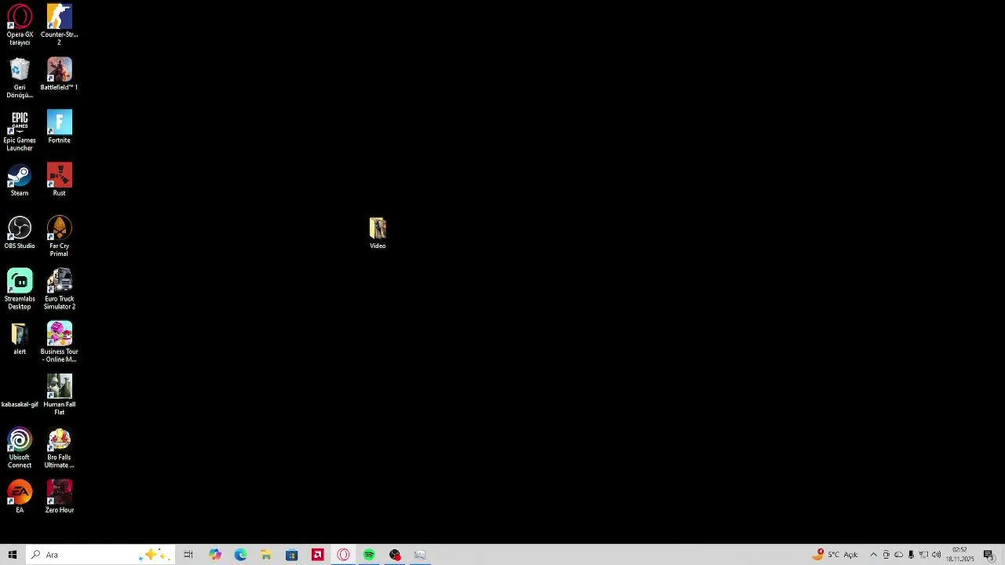Select the Battlefield 1 desktop shortcut

tap(59, 75)
